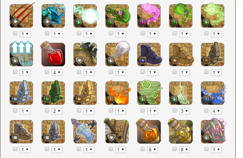Click the pink magic swirl ability icon

click(x=149, y=16)
